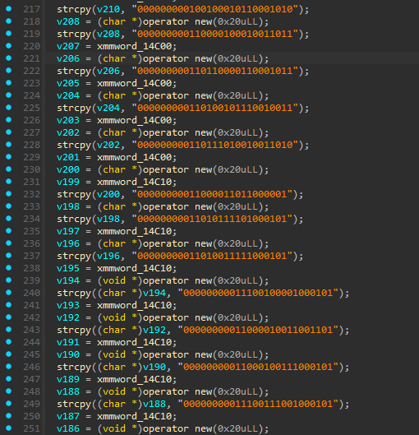
Task: Click 0x20uLL constant on line 233
Action: pyautogui.click(x=237, y=206)
